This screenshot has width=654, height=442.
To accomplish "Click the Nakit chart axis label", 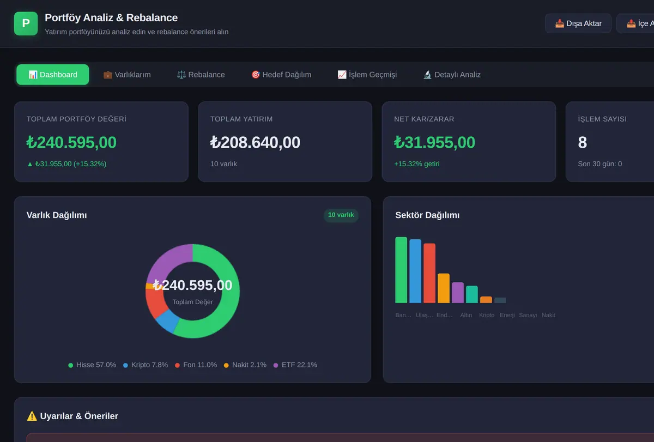I will pos(548,315).
